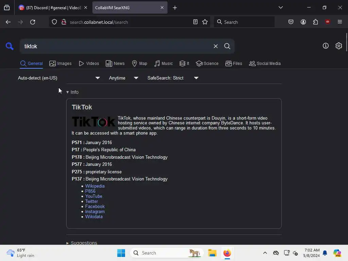Switch to Images search tab
348x261 pixels.
(x=60, y=64)
